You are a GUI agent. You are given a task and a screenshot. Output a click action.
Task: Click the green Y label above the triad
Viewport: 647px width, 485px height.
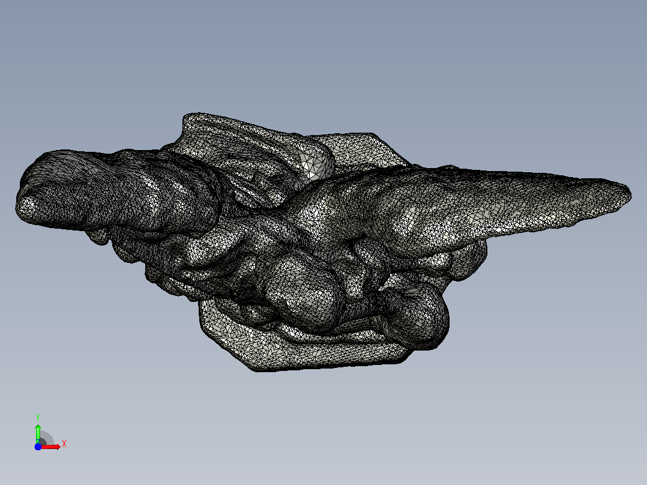pos(38,418)
